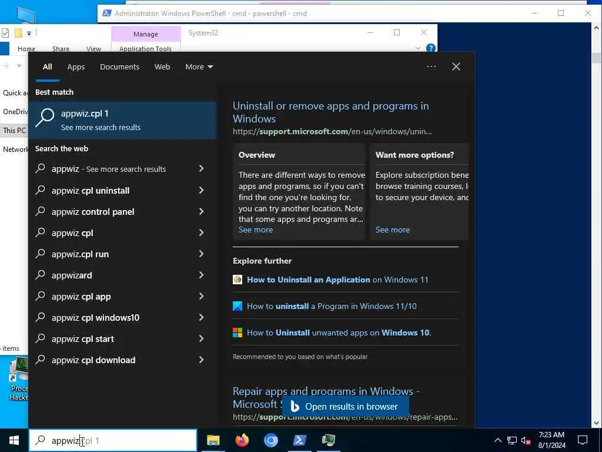Click the new folder icon in Explorer title bar
Screen dimensions: 602x452
18,33
